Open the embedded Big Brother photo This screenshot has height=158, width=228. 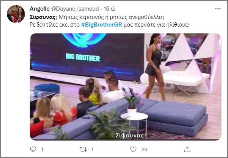(x=126, y=87)
